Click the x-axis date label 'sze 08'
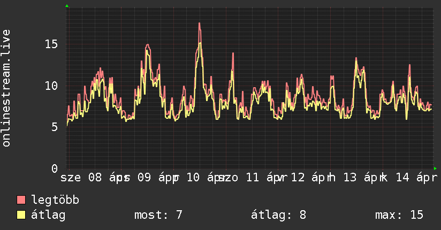The height and width of the screenshot is (230, 441). point(81,178)
